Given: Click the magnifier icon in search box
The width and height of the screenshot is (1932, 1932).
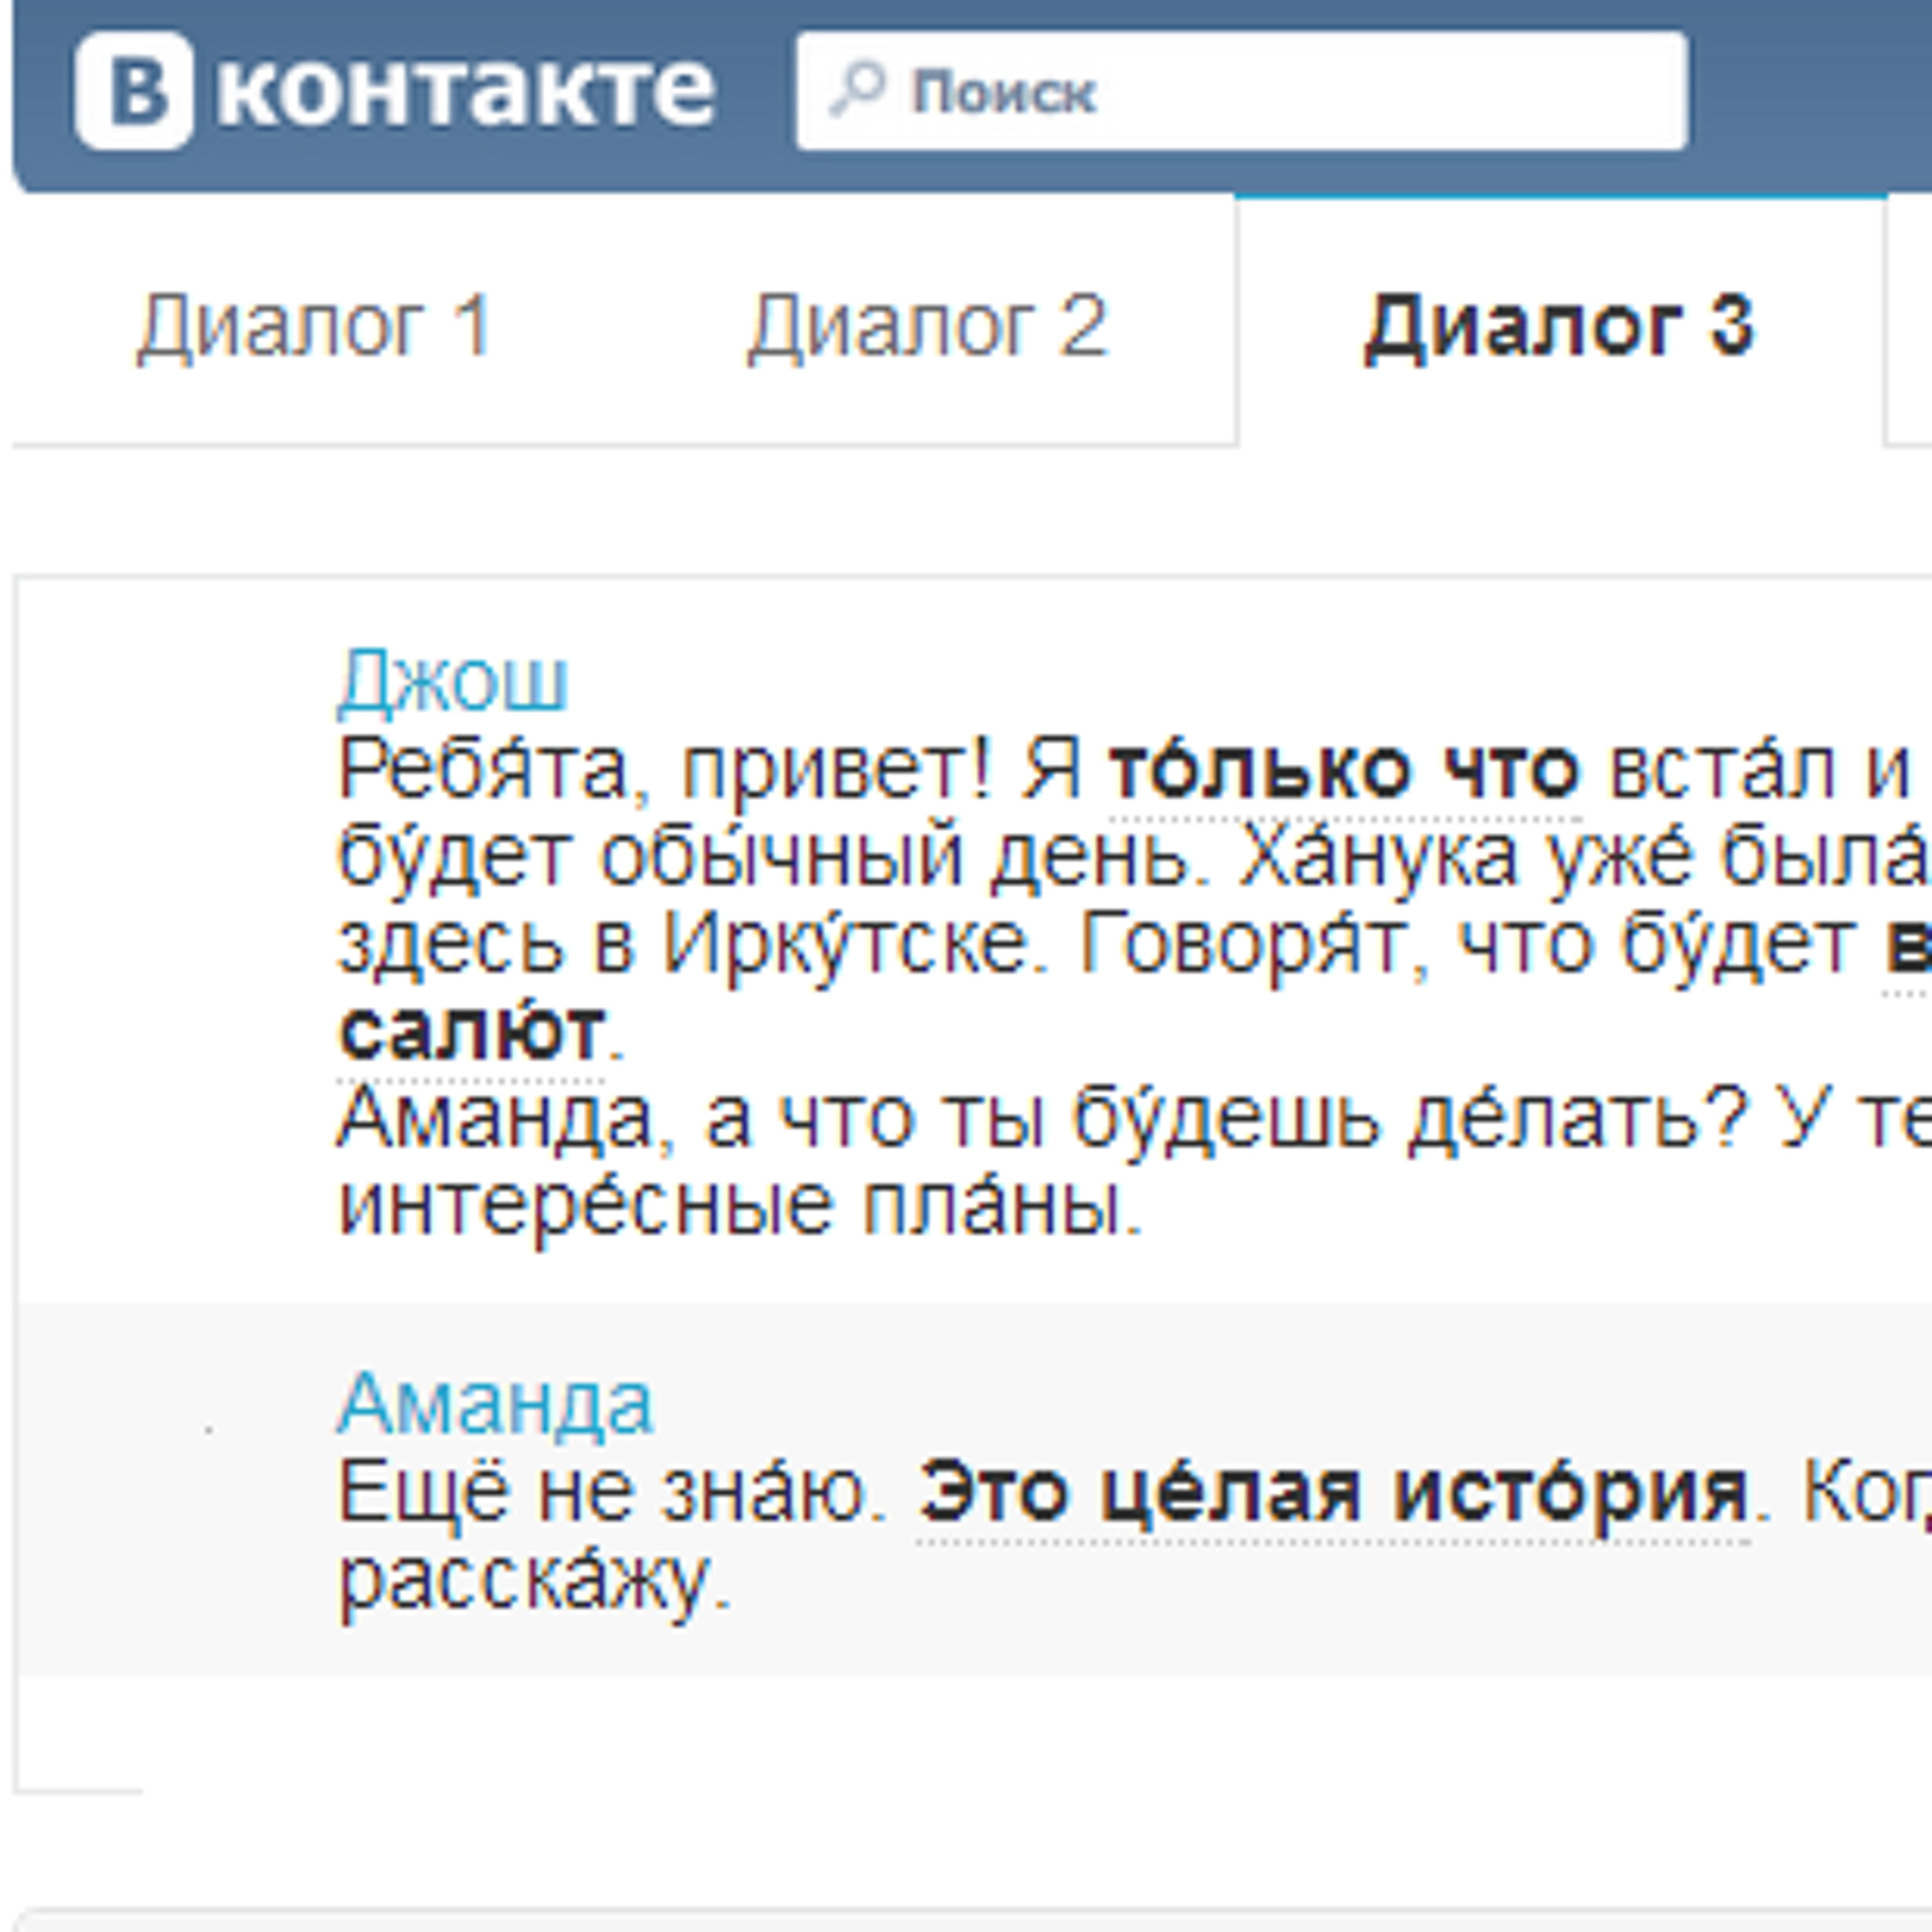Looking at the screenshot, I should pyautogui.click(x=857, y=90).
